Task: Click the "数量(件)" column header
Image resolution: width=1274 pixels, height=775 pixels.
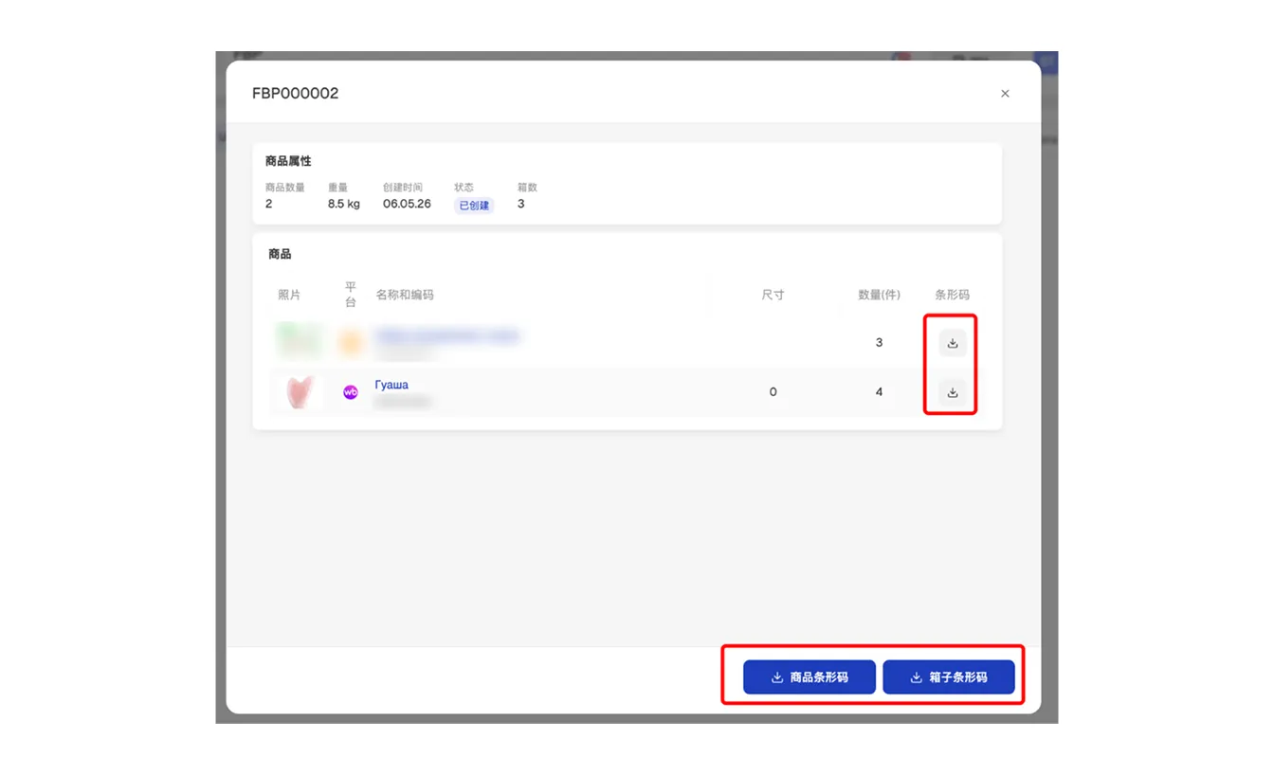Action: coord(880,295)
